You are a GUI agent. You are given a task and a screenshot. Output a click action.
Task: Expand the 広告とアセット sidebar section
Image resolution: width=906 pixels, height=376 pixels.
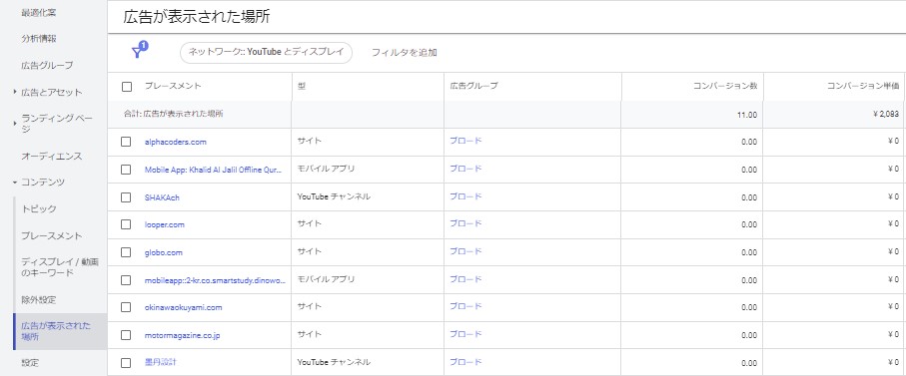click(x=15, y=92)
